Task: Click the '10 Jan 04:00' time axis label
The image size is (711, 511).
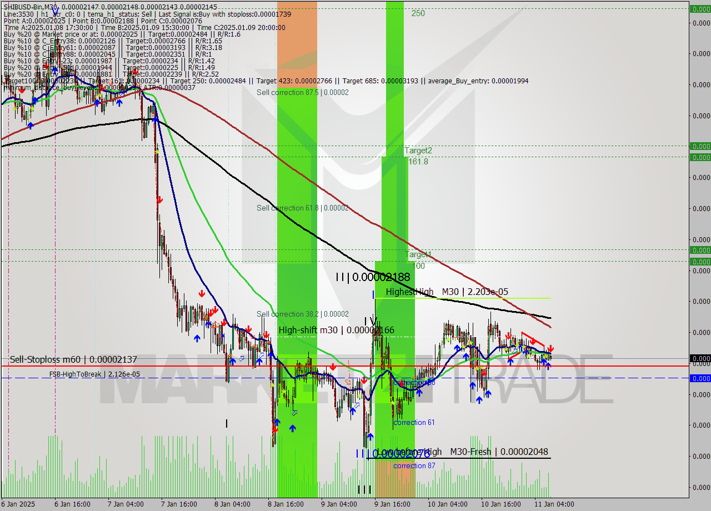Action: [447, 504]
